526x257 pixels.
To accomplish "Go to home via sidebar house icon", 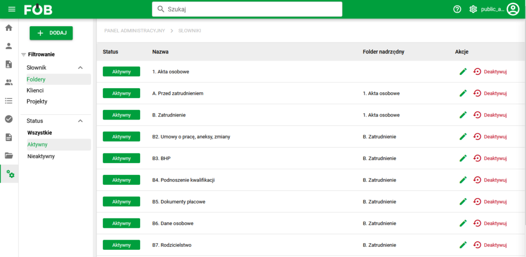I will (x=9, y=28).
